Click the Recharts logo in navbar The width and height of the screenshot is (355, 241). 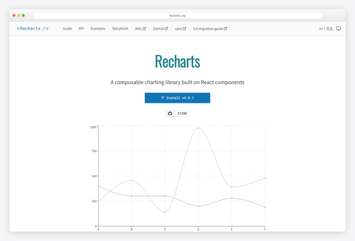click(33, 29)
